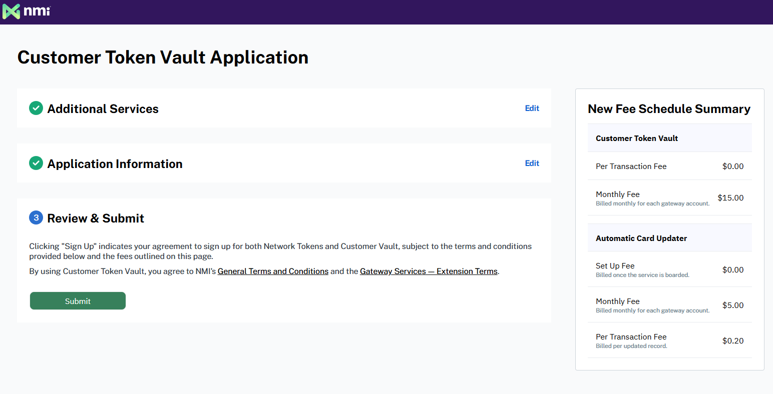Click Customer Token Vault $0.00 transaction fee amount
This screenshot has width=773, height=394.
[733, 166]
